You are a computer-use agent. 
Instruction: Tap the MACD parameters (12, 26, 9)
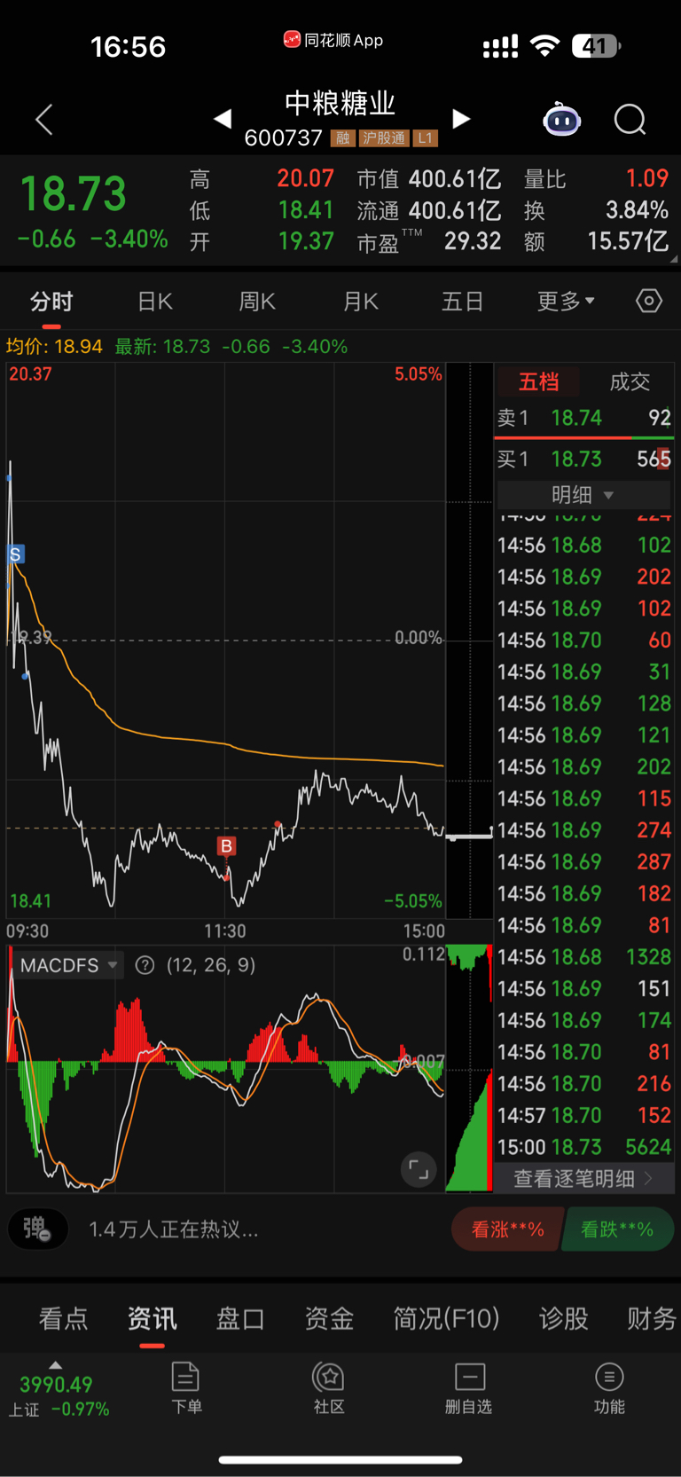[x=211, y=965]
